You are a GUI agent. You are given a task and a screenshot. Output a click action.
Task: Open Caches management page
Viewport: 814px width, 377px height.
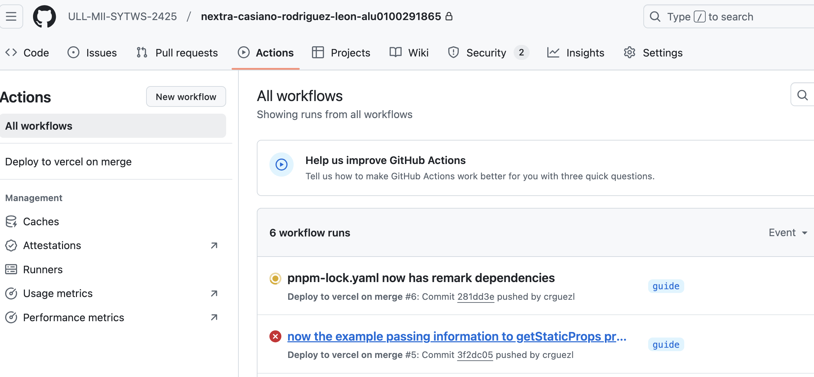[41, 222]
